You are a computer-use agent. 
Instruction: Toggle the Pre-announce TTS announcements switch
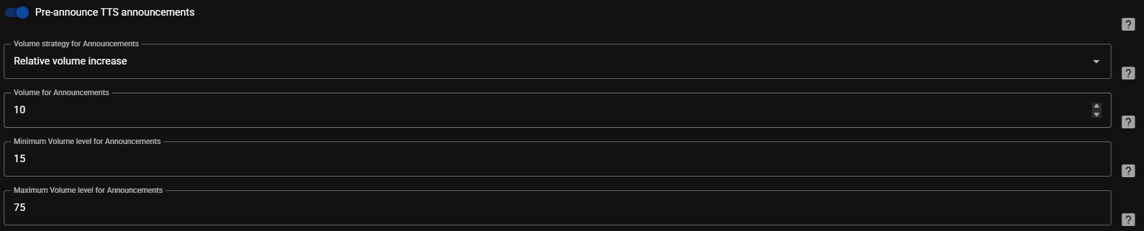pyautogui.click(x=17, y=13)
